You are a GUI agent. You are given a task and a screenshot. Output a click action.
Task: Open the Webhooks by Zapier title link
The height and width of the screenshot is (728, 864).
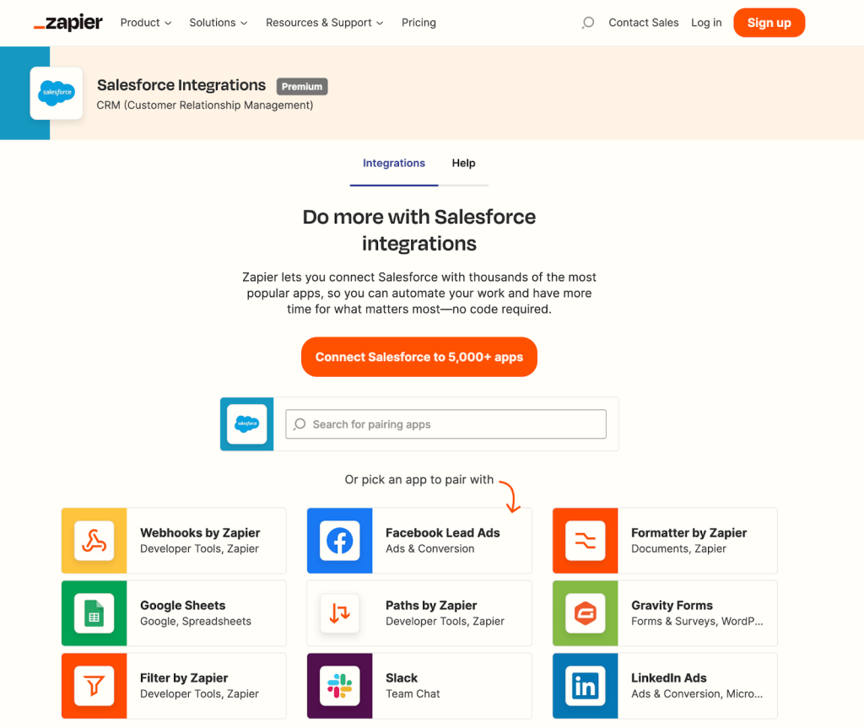point(200,533)
